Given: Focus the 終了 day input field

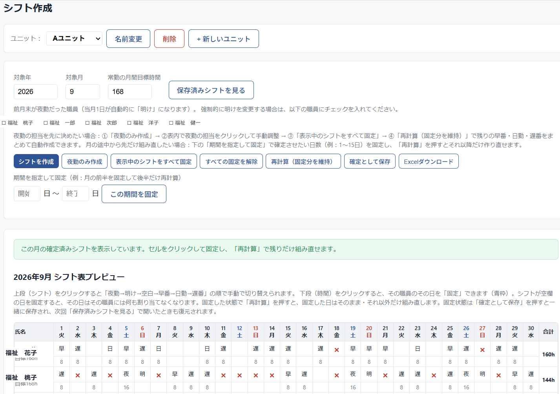Looking at the screenshot, I should click(x=75, y=194).
